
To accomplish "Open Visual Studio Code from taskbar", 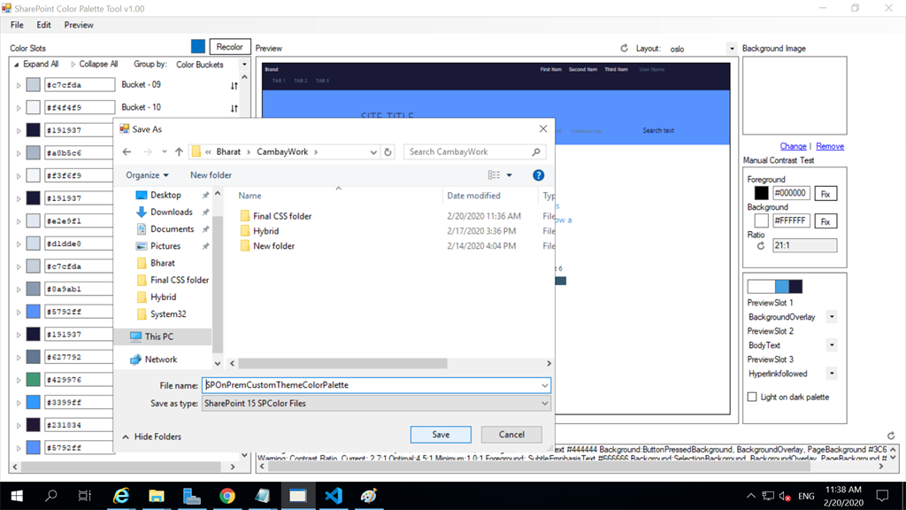I will click(334, 496).
